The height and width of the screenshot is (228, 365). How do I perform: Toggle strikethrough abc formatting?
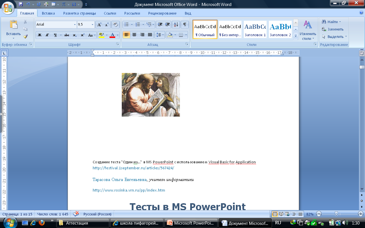tap(66, 35)
